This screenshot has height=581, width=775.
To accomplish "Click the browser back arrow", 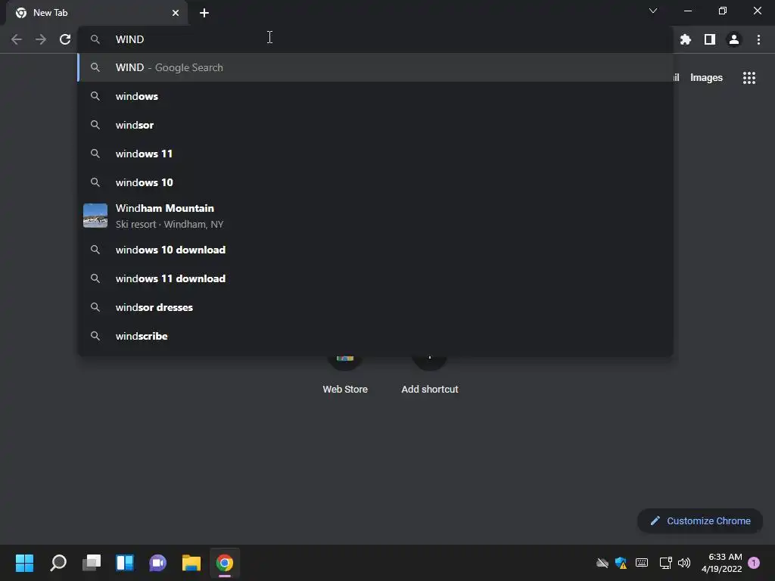I will [17, 39].
